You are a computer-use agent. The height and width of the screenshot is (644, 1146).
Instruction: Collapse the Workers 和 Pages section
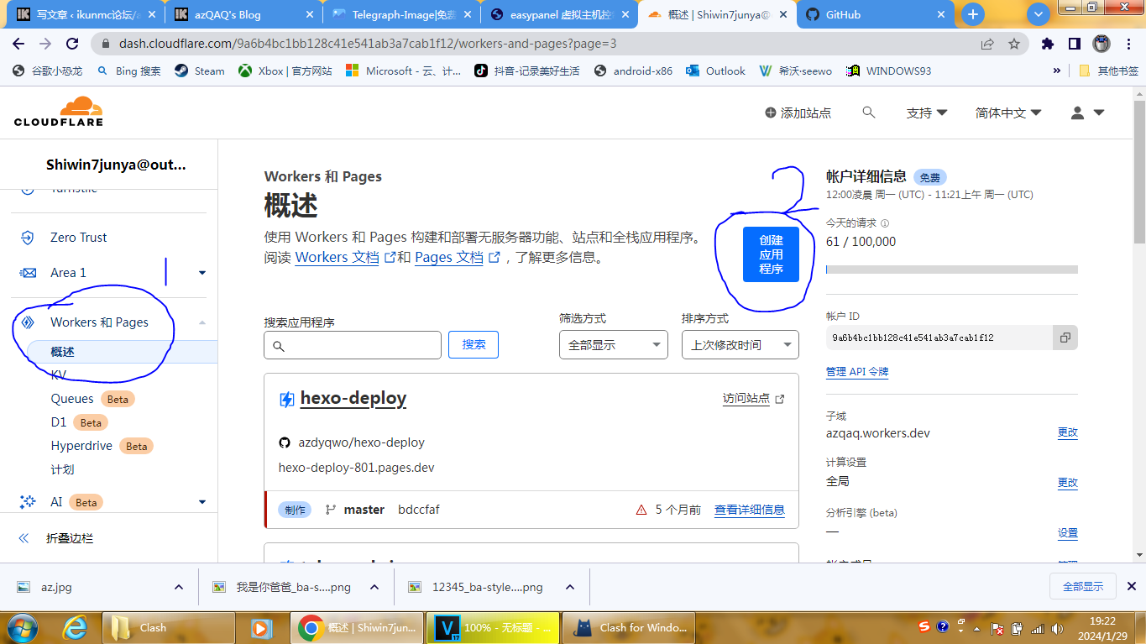[201, 322]
